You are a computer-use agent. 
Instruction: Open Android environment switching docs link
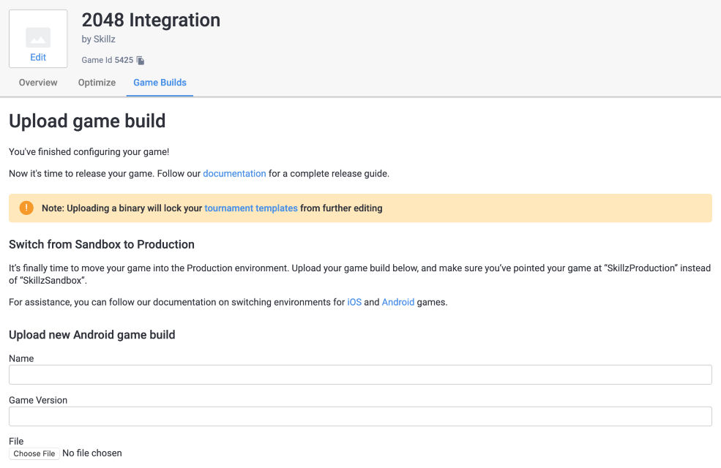point(397,302)
